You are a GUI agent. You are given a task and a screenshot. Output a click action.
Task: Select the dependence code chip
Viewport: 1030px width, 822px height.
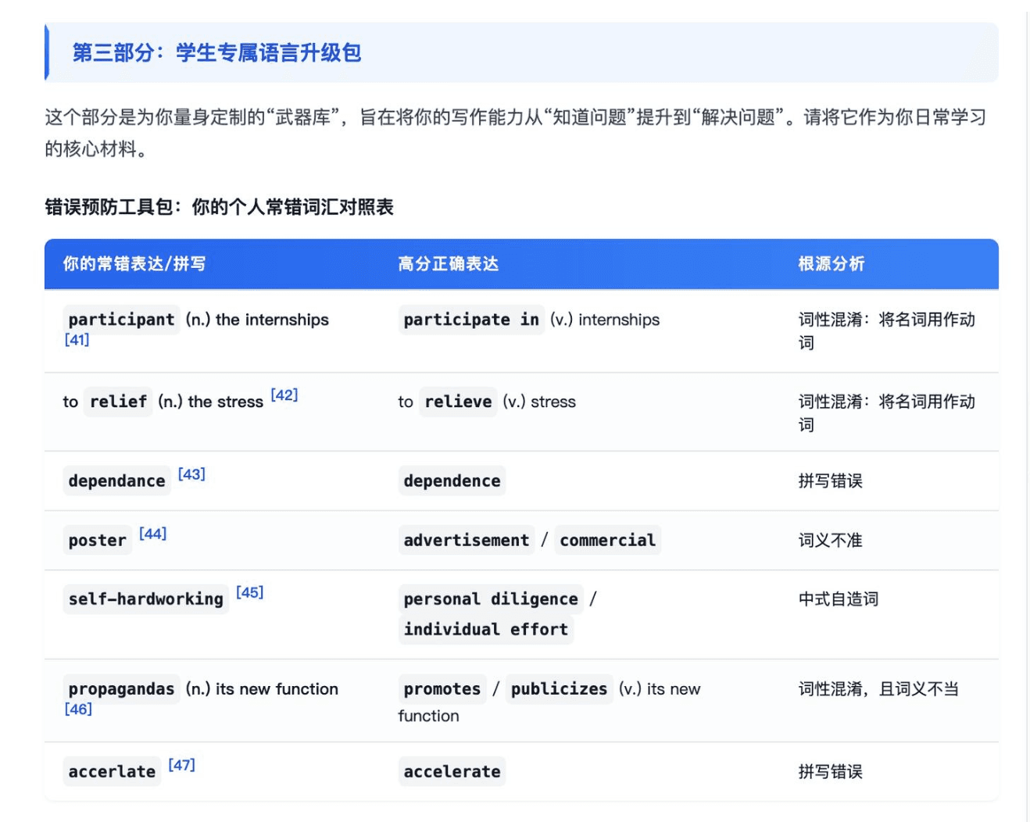452,481
